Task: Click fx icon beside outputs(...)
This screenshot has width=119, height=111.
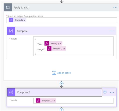Action: (38, 100)
